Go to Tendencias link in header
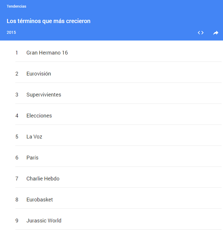The width and height of the screenshot is (223, 237). [x=17, y=6]
